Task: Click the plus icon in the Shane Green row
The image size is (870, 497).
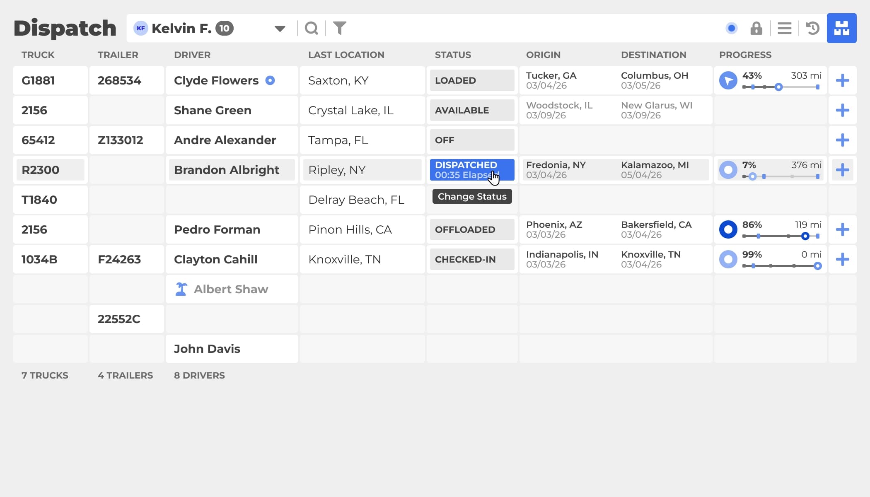Action: pos(843,110)
